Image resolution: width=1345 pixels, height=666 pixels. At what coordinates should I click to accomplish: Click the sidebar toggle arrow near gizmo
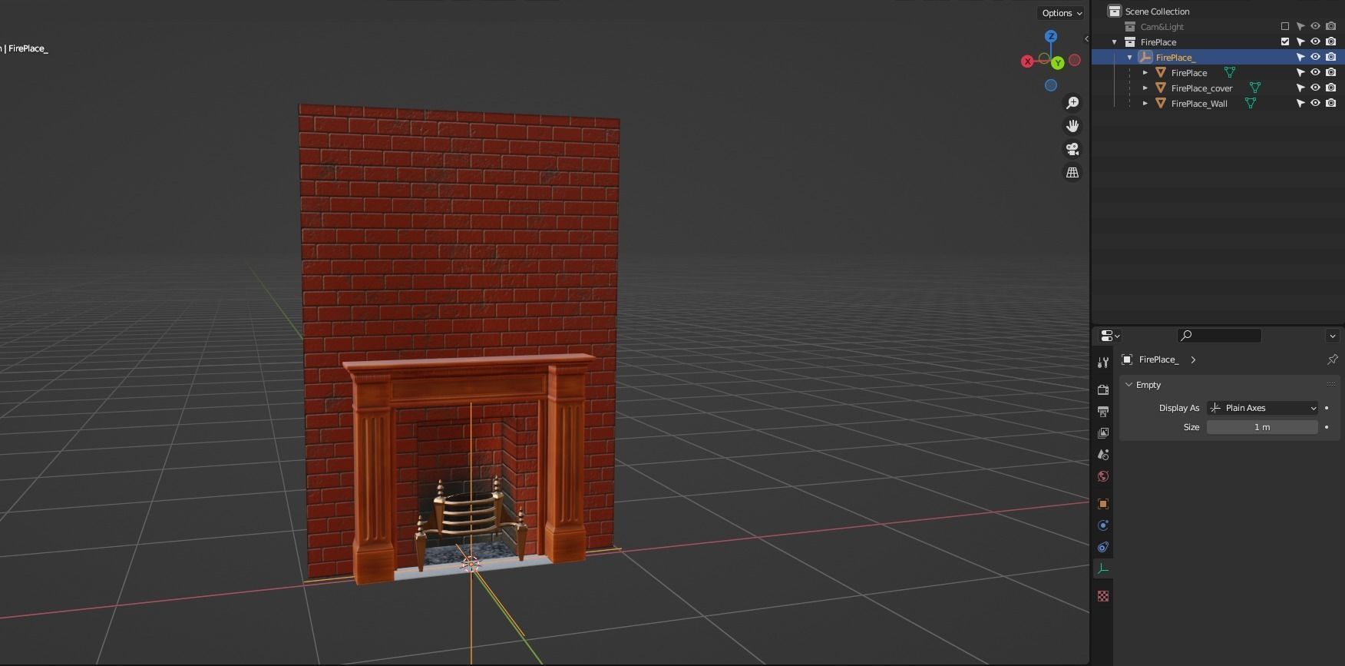coord(1086,38)
